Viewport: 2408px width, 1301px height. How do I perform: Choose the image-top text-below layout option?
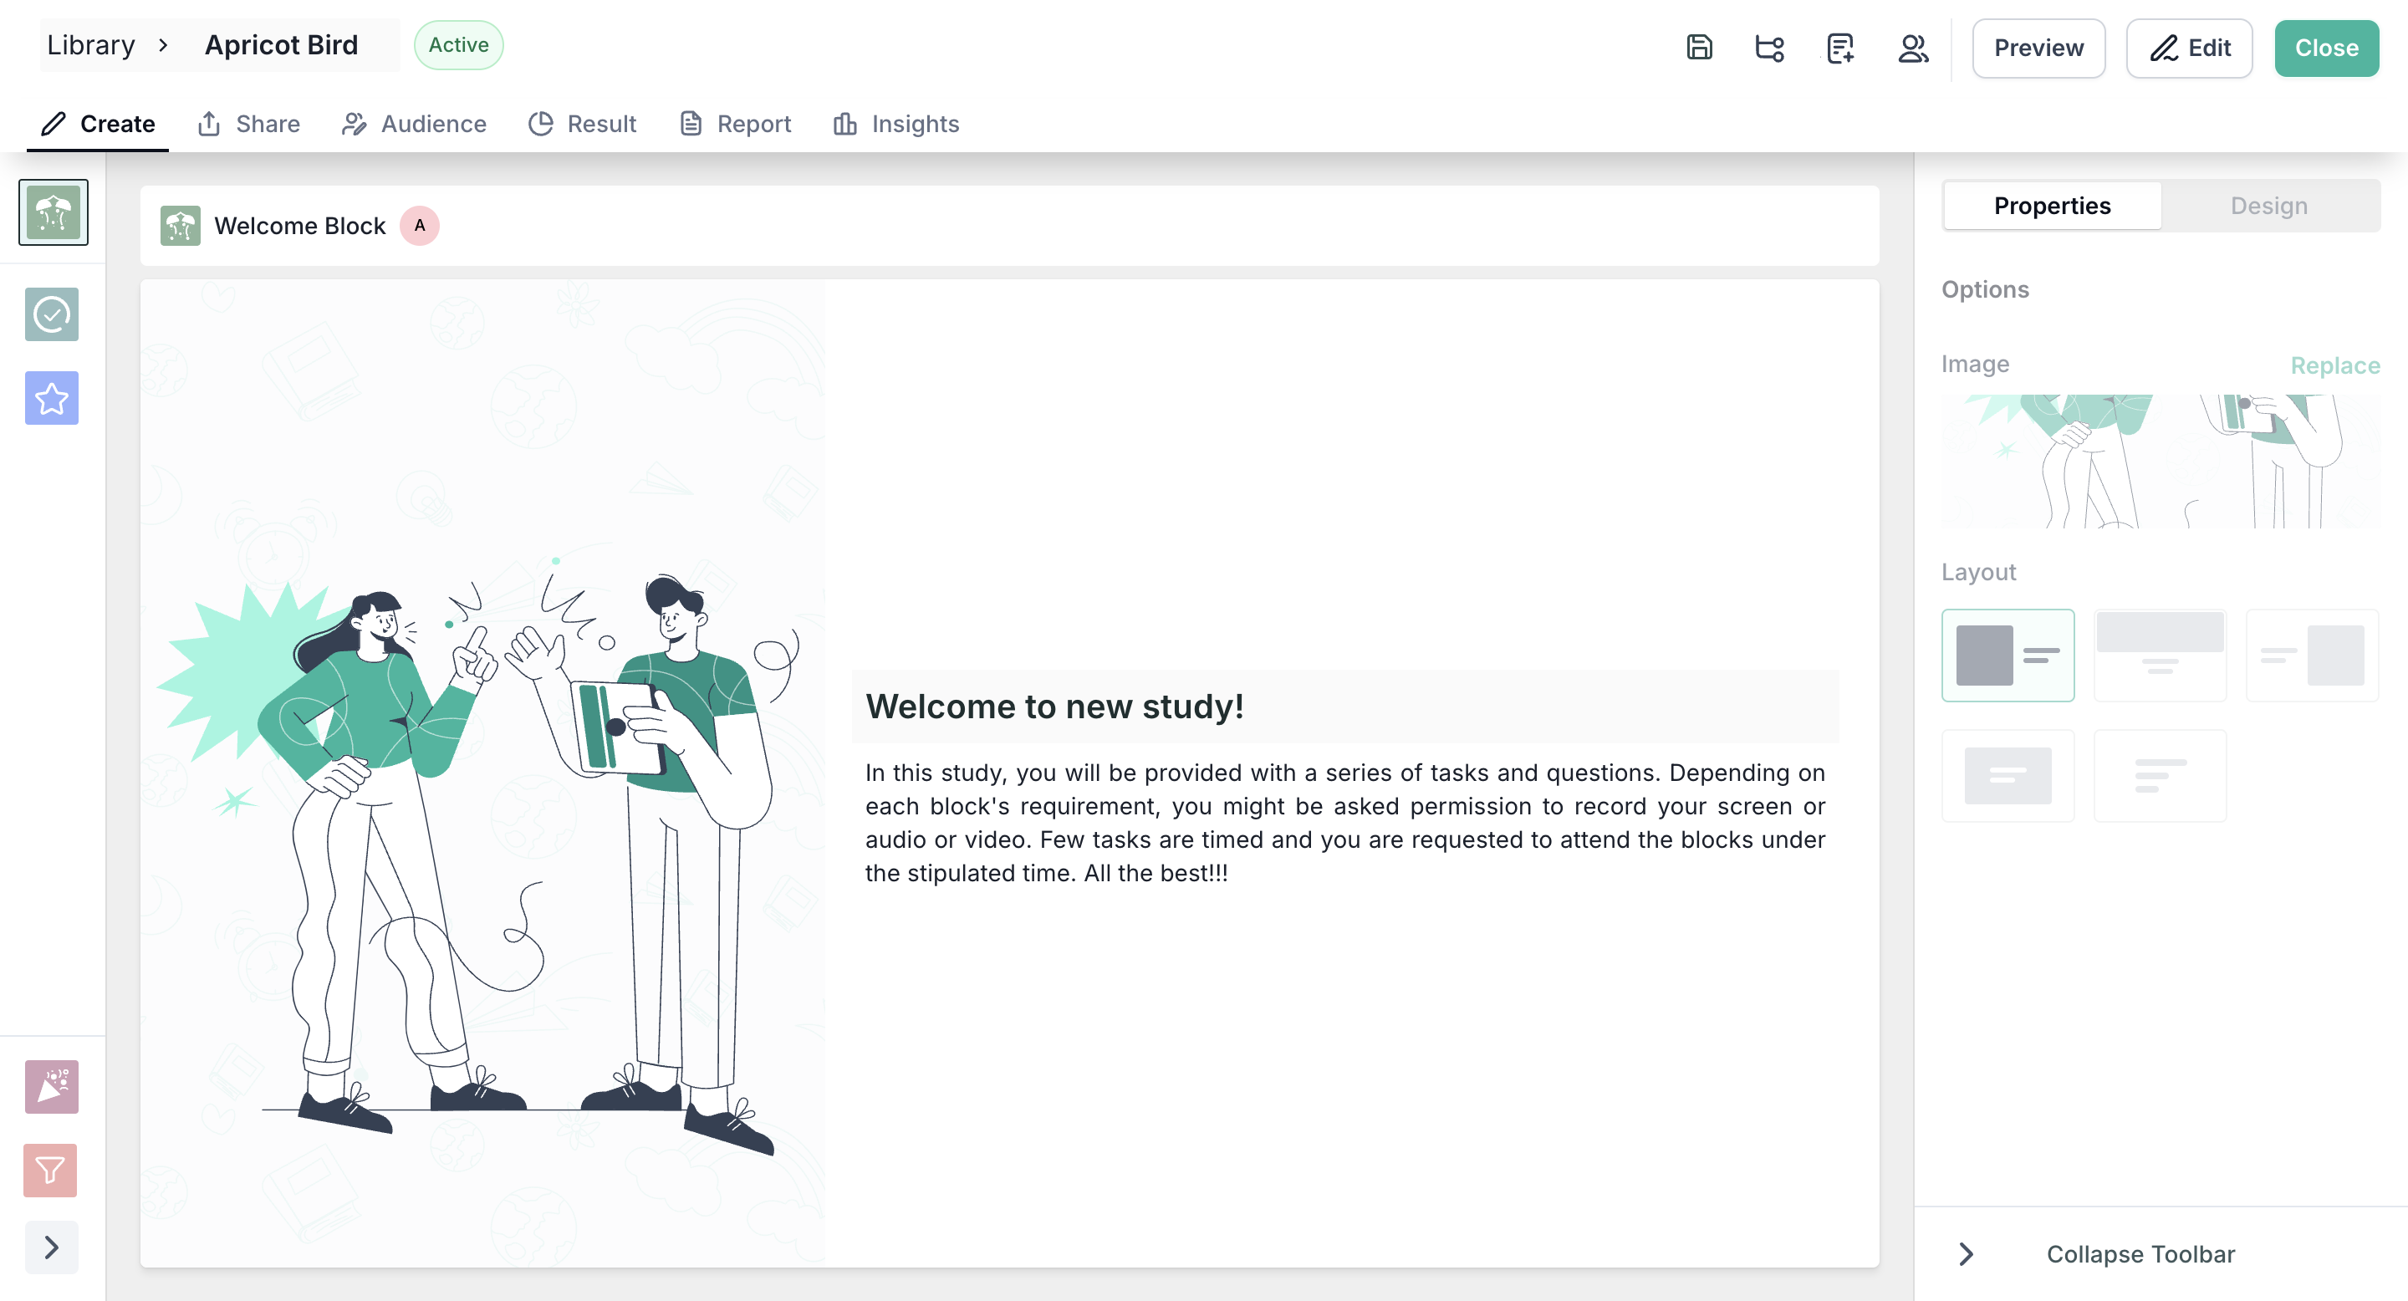[2160, 656]
